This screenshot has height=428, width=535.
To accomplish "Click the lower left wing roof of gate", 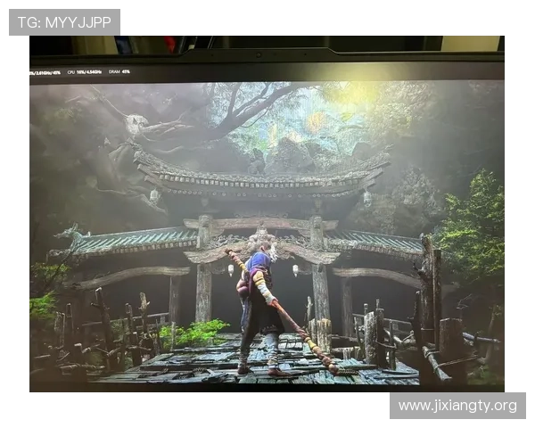I will point(134,241).
